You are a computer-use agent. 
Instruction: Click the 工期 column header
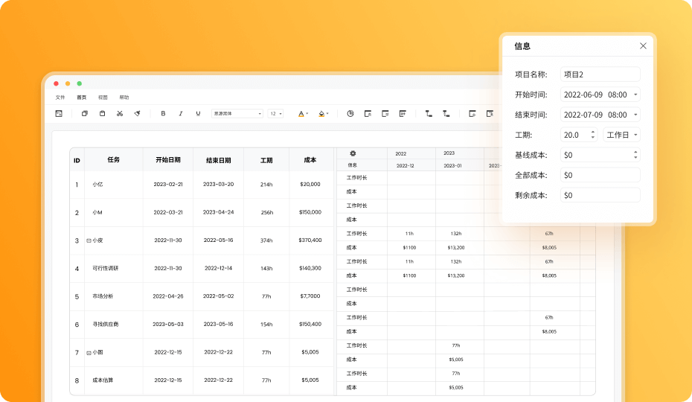(266, 160)
